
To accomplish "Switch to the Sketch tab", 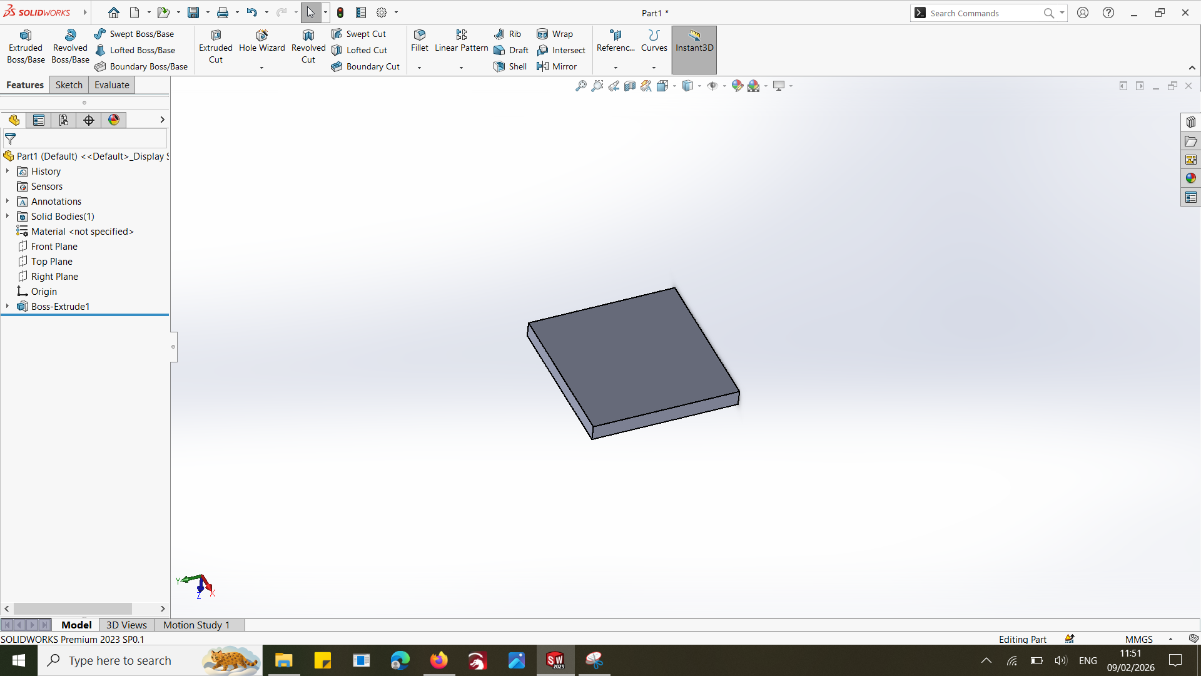I will (x=69, y=85).
